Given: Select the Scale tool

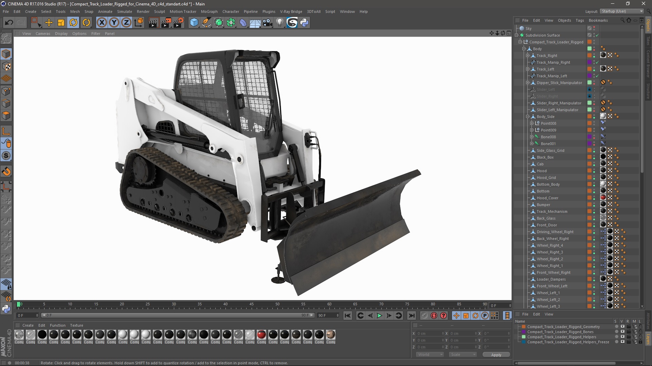Looking at the screenshot, I should (x=61, y=23).
